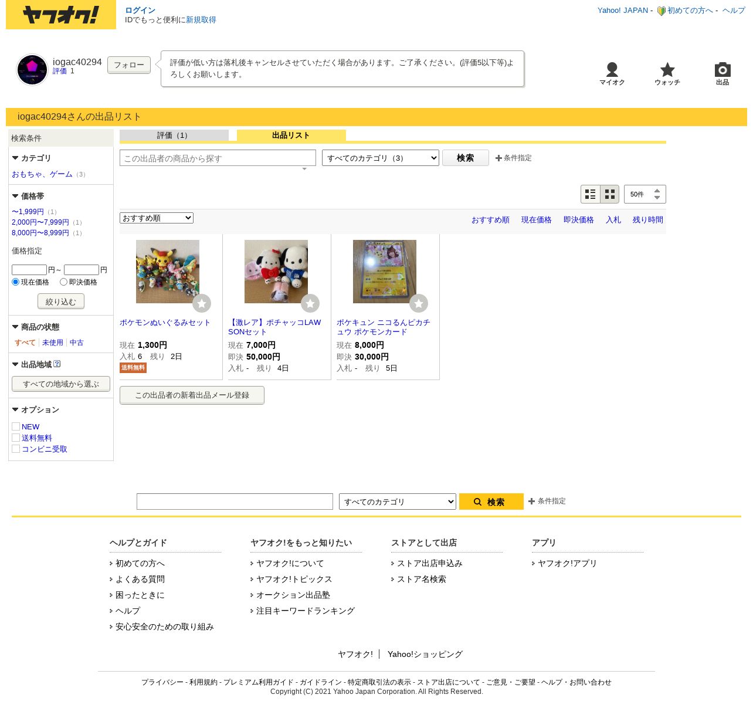
Task: Open ポチャッコ plush set thumbnail
Action: (276, 272)
